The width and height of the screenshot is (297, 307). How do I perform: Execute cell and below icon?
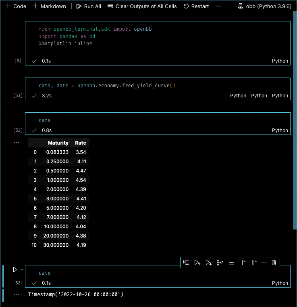pos(209,262)
